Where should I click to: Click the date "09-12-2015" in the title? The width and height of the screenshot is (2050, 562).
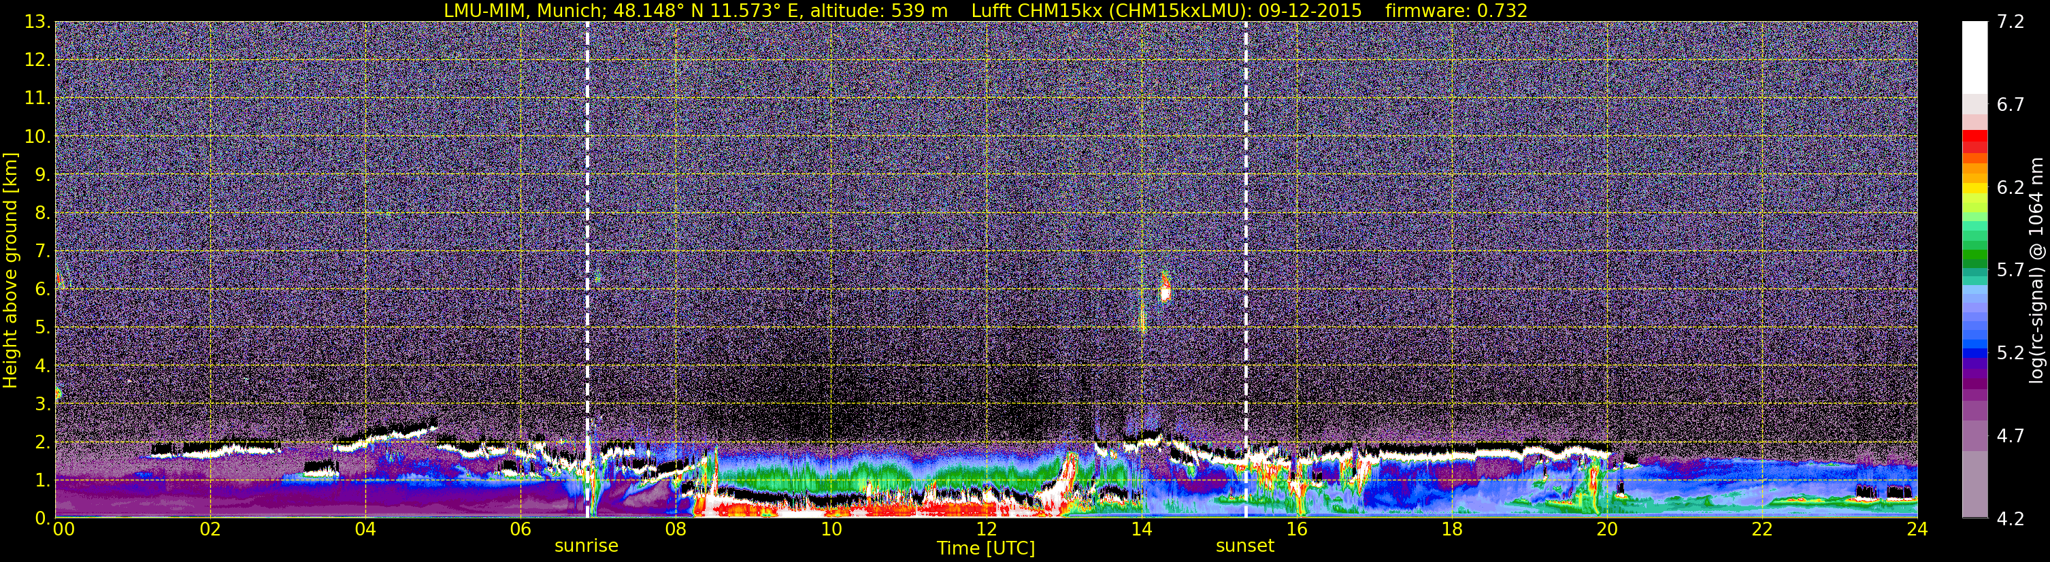coord(1310,10)
